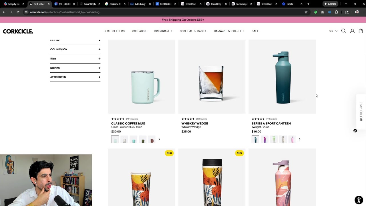
Task: Open the shopping bag cart icon
Action: click(361, 31)
